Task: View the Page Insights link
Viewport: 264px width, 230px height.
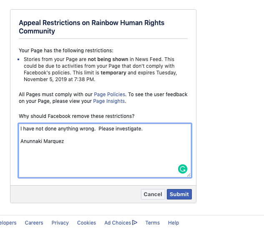Action: coord(108,101)
